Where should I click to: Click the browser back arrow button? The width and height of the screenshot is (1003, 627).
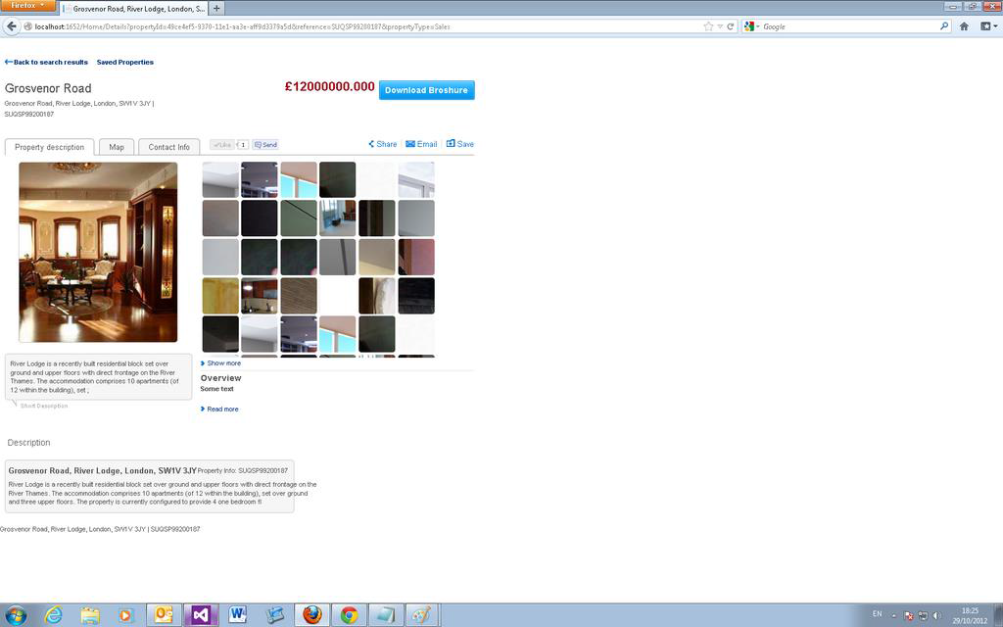[x=12, y=26]
